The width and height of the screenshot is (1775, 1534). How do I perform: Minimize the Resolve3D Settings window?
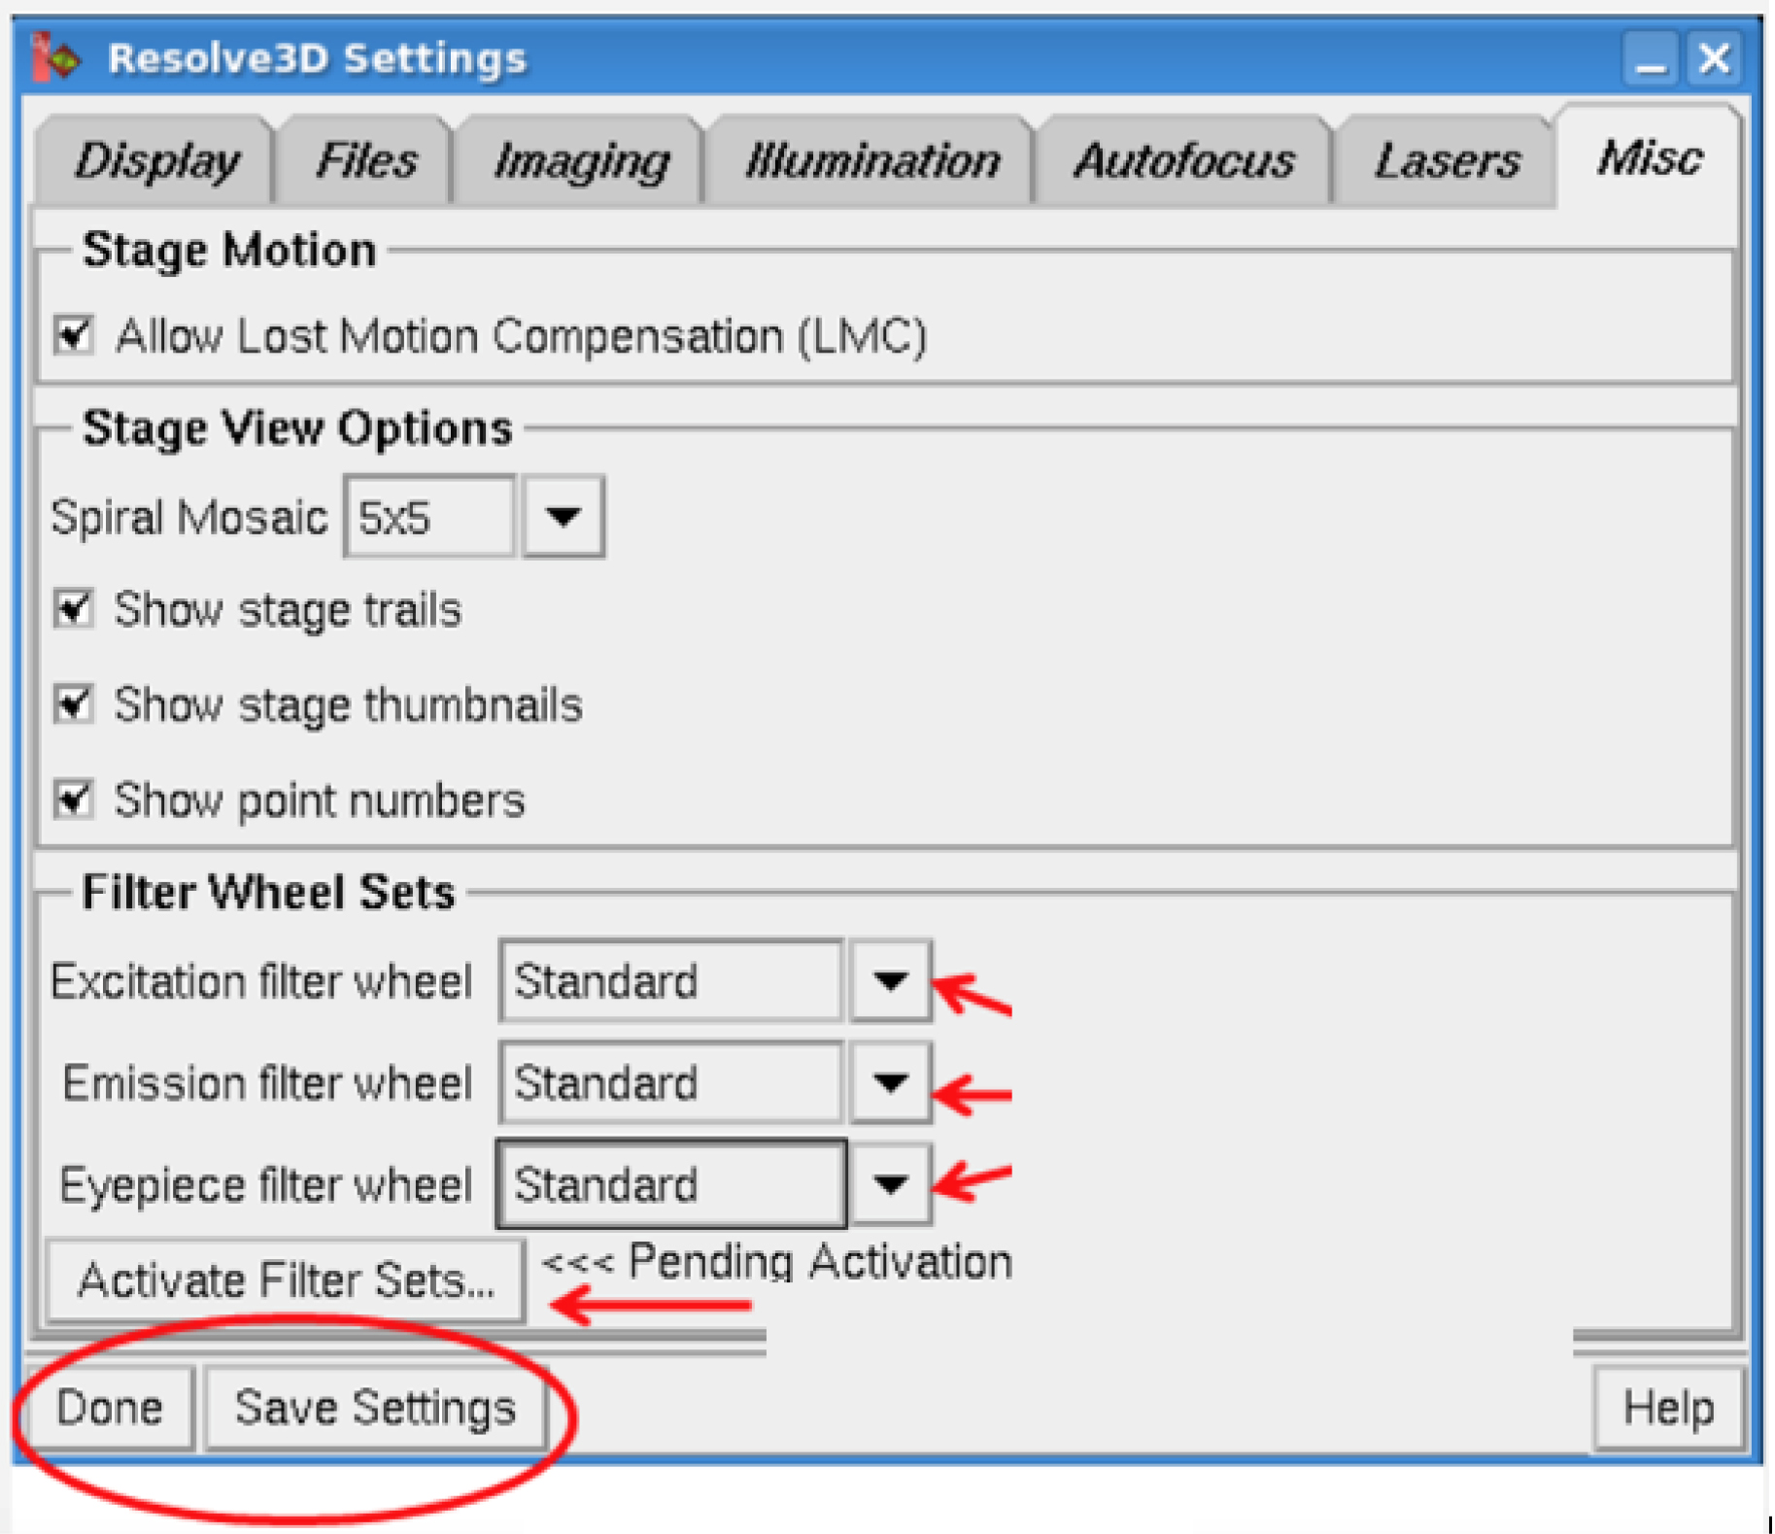click(1650, 58)
